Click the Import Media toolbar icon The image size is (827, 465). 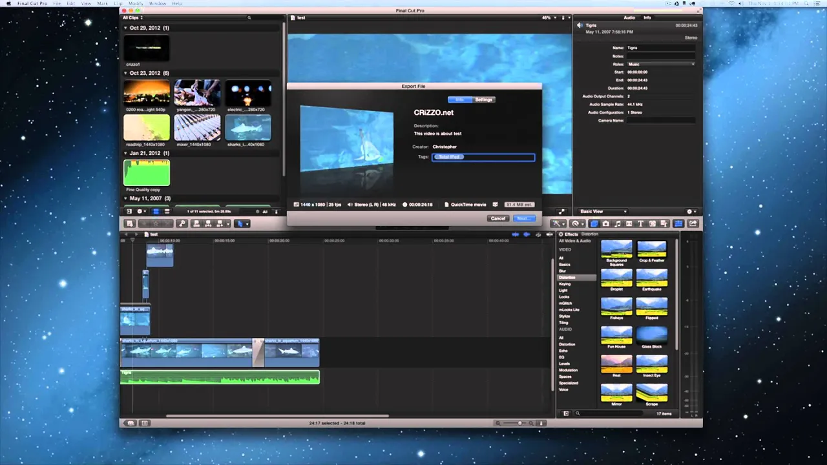129,223
